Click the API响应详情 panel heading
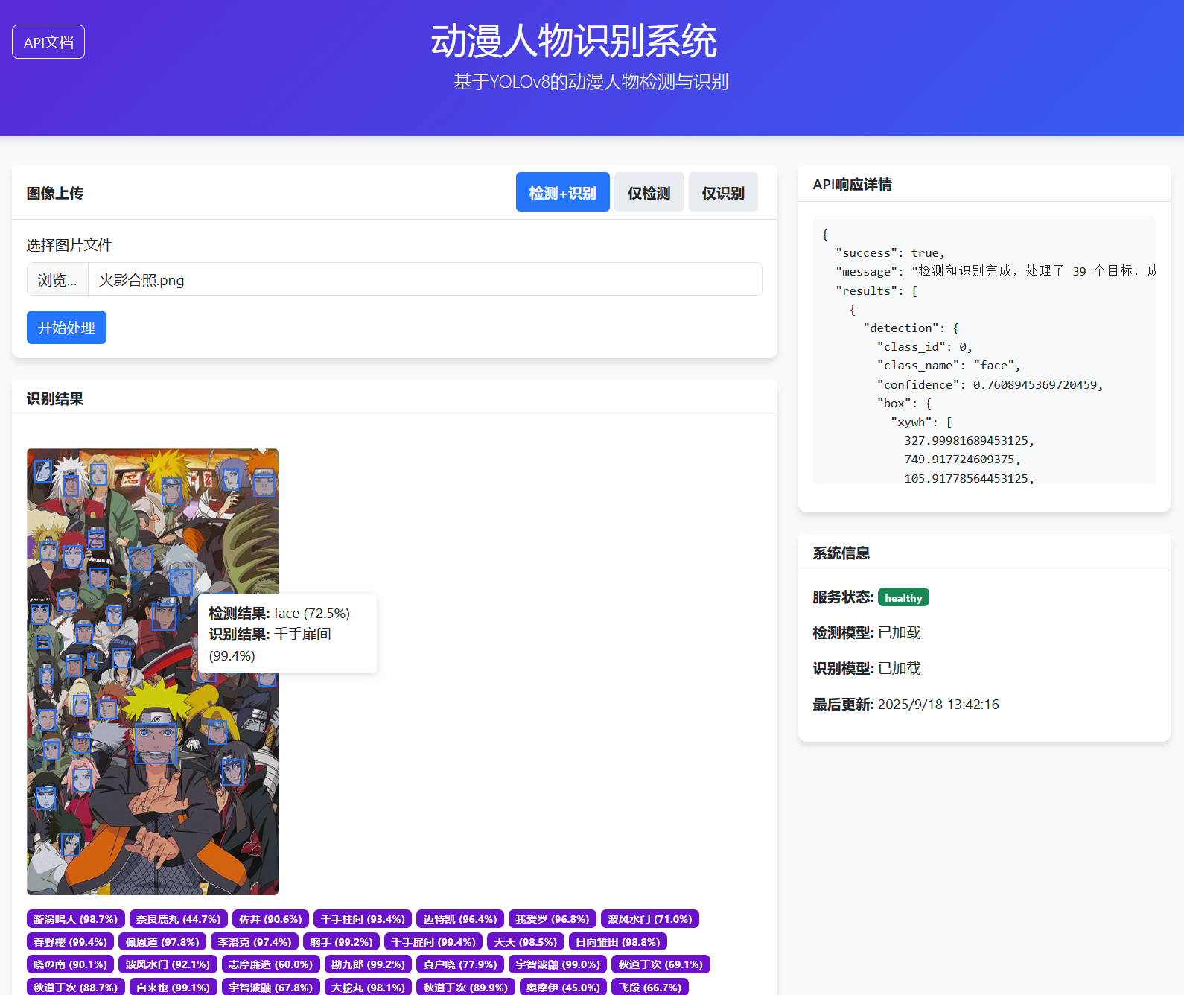Screen dimensions: 1184x995 pyautogui.click(x=852, y=184)
